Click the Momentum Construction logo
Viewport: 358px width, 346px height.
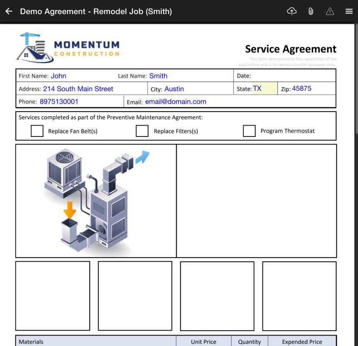(x=68, y=48)
